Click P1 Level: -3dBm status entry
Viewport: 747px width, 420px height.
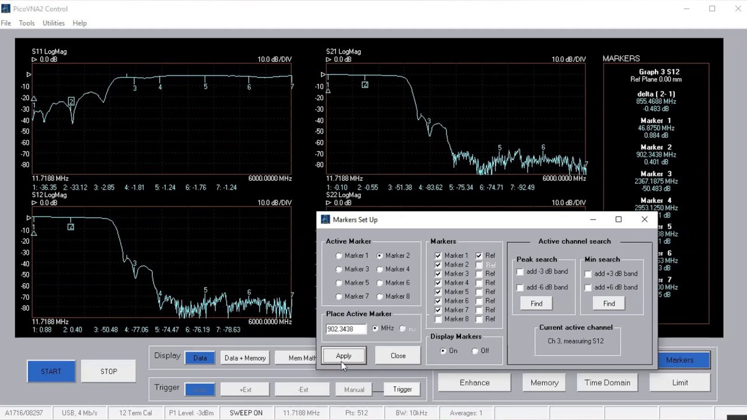(x=191, y=413)
